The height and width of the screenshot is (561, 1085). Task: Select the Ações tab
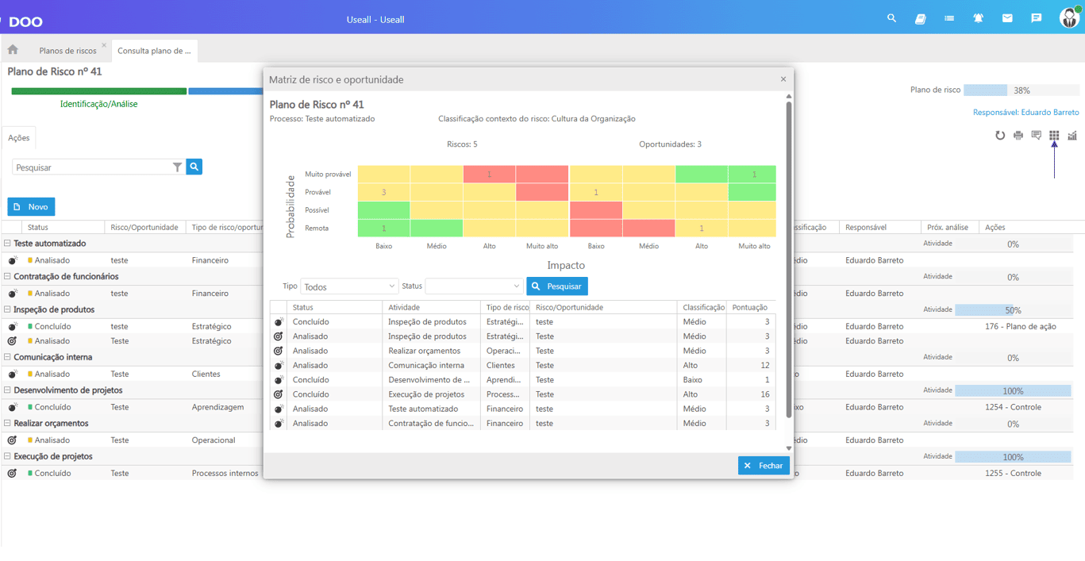(19, 138)
